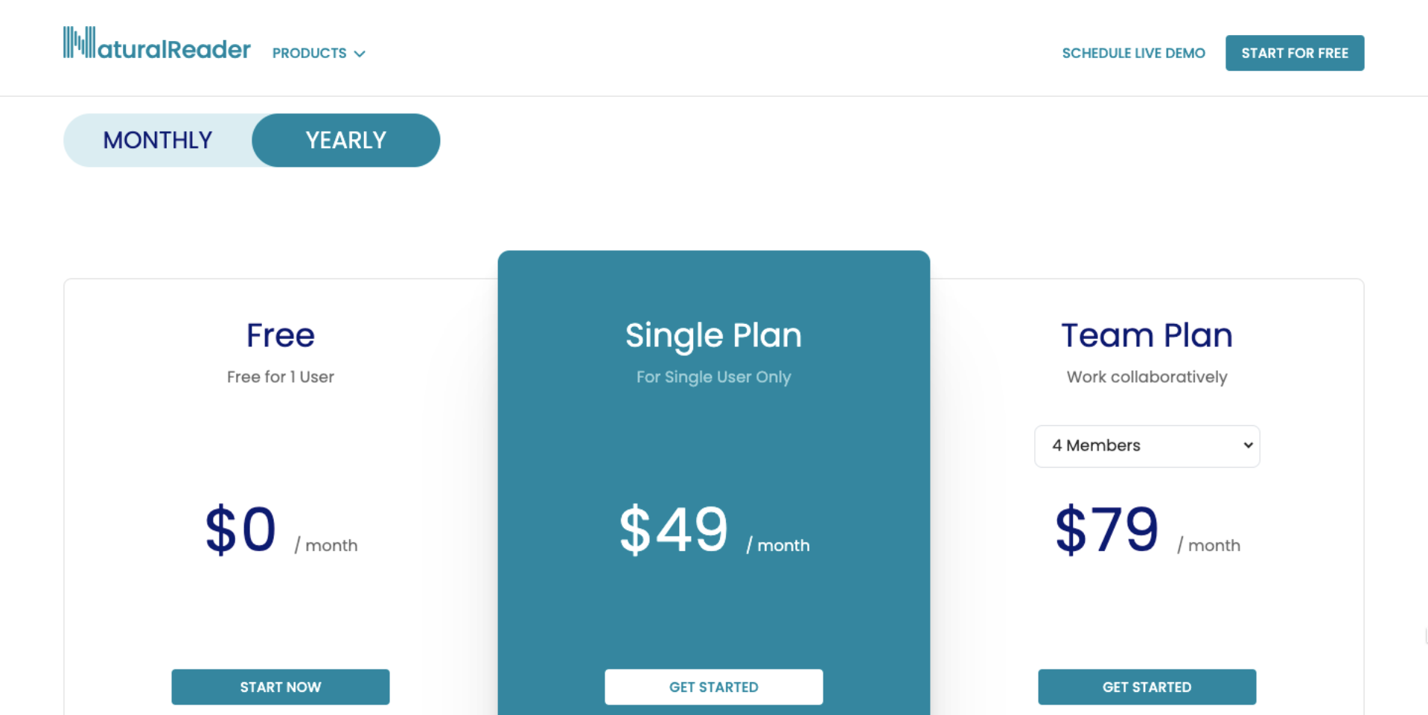Switch billing to MONTHLY
The height and width of the screenshot is (715, 1428).
coord(158,140)
